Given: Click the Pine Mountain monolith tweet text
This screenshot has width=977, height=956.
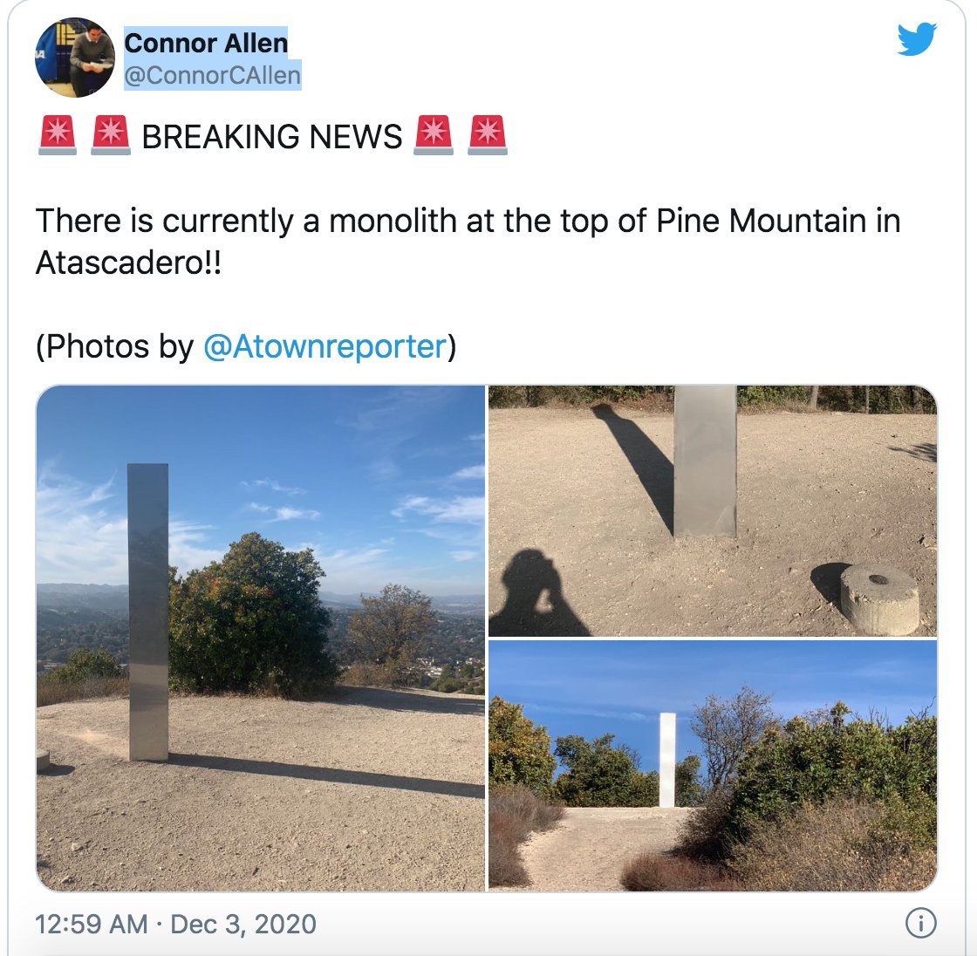Looking at the screenshot, I should tap(468, 242).
